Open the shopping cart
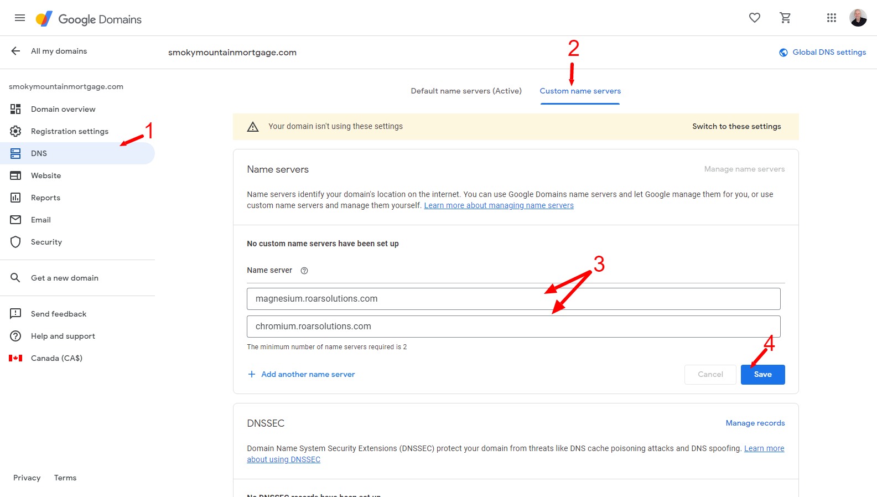The height and width of the screenshot is (497, 877). (785, 18)
